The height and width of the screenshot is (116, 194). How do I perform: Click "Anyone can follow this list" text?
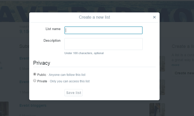[67, 75]
